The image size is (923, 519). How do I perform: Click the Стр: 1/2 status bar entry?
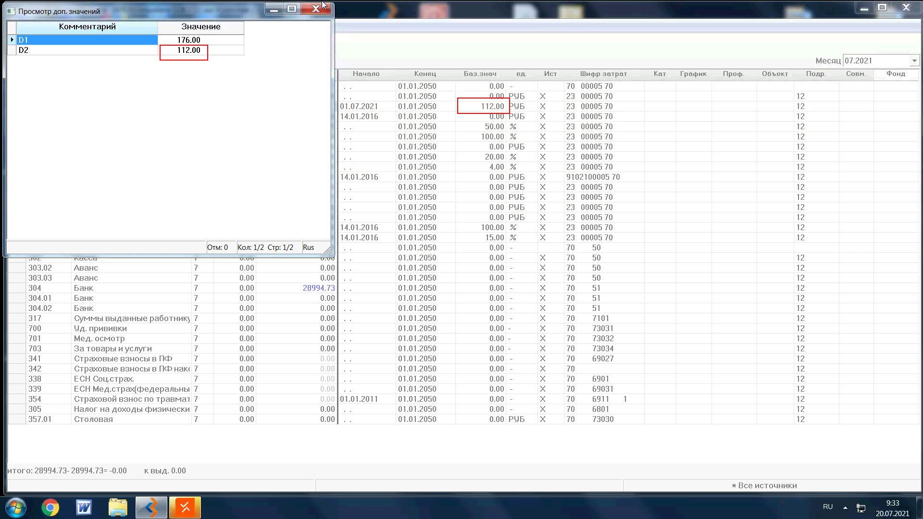pos(281,247)
